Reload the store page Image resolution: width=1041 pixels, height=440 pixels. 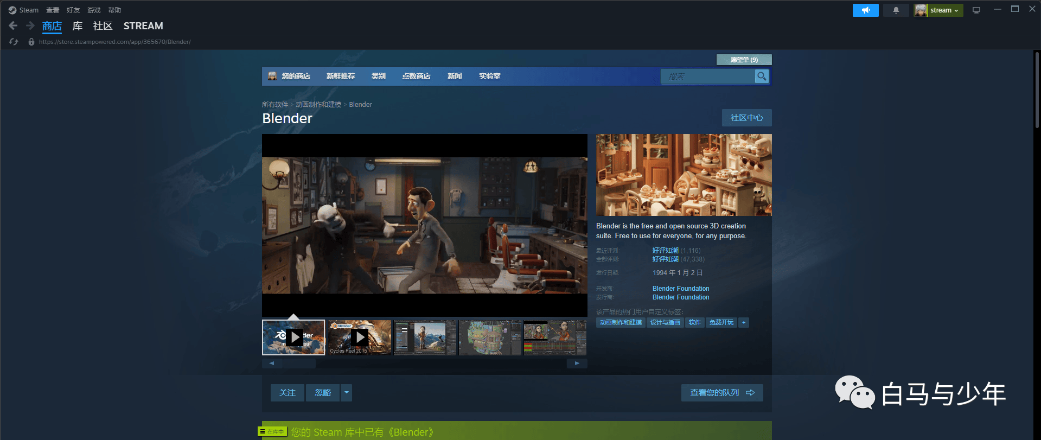pos(14,42)
